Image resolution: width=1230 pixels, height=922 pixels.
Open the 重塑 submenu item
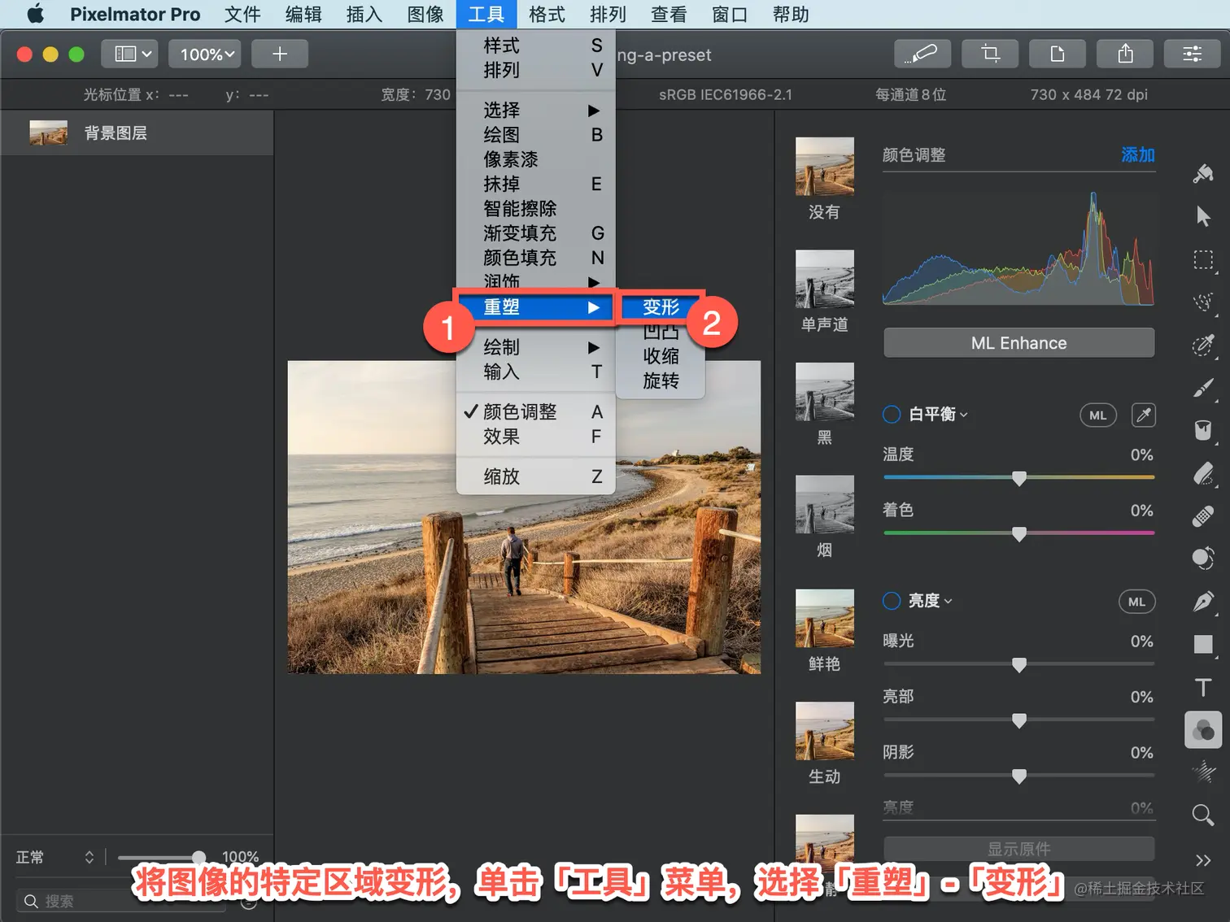[x=535, y=307]
